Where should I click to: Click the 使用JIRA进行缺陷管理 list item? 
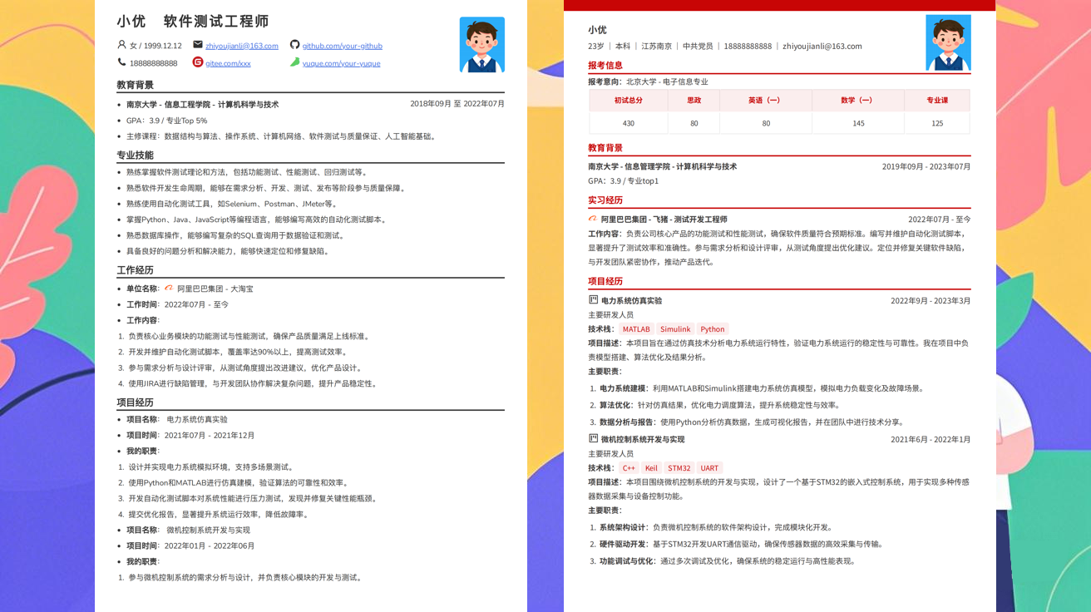pos(253,383)
